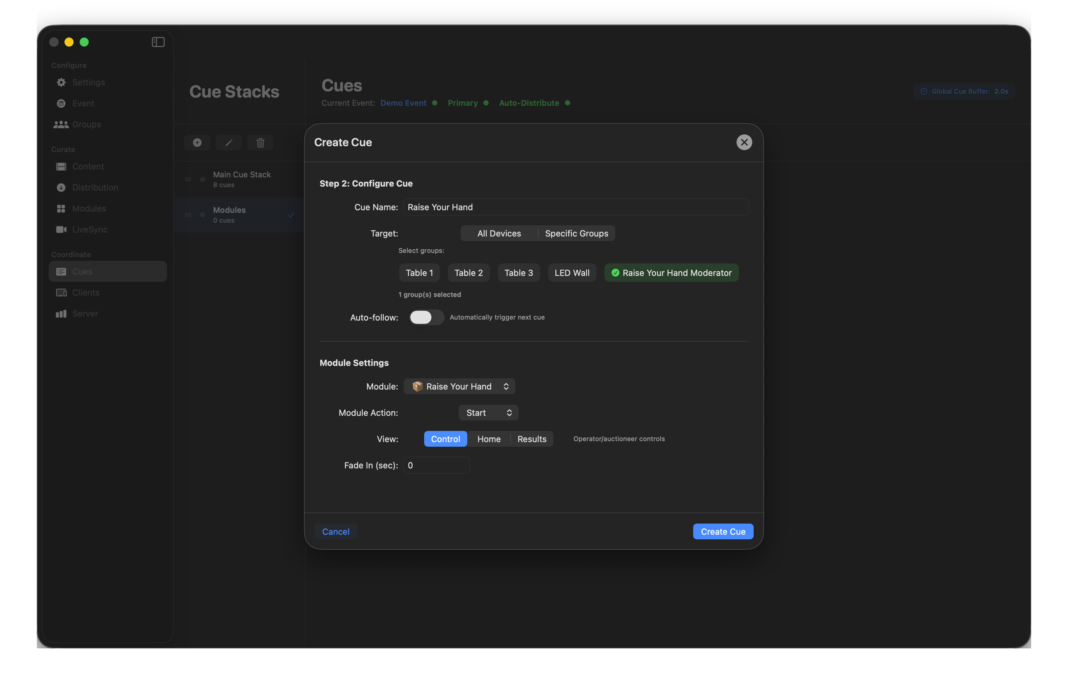
Task: Click the drag handle of Main Cue Stack
Action: click(x=188, y=179)
